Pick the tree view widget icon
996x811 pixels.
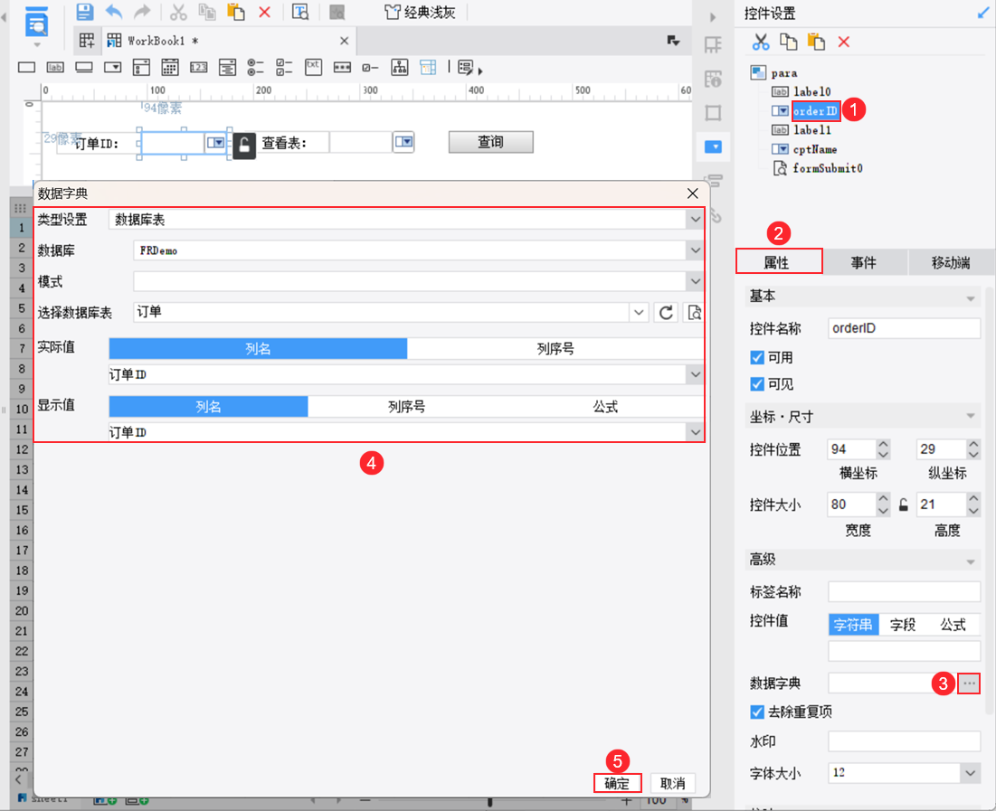point(400,67)
